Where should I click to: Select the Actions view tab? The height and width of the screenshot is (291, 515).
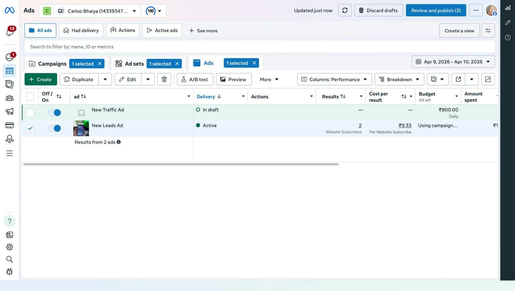(123, 31)
